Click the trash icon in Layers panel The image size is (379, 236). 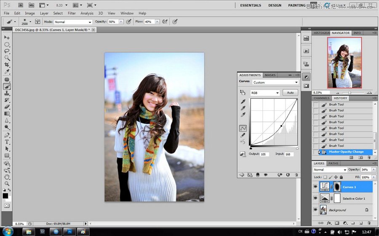tap(368, 223)
